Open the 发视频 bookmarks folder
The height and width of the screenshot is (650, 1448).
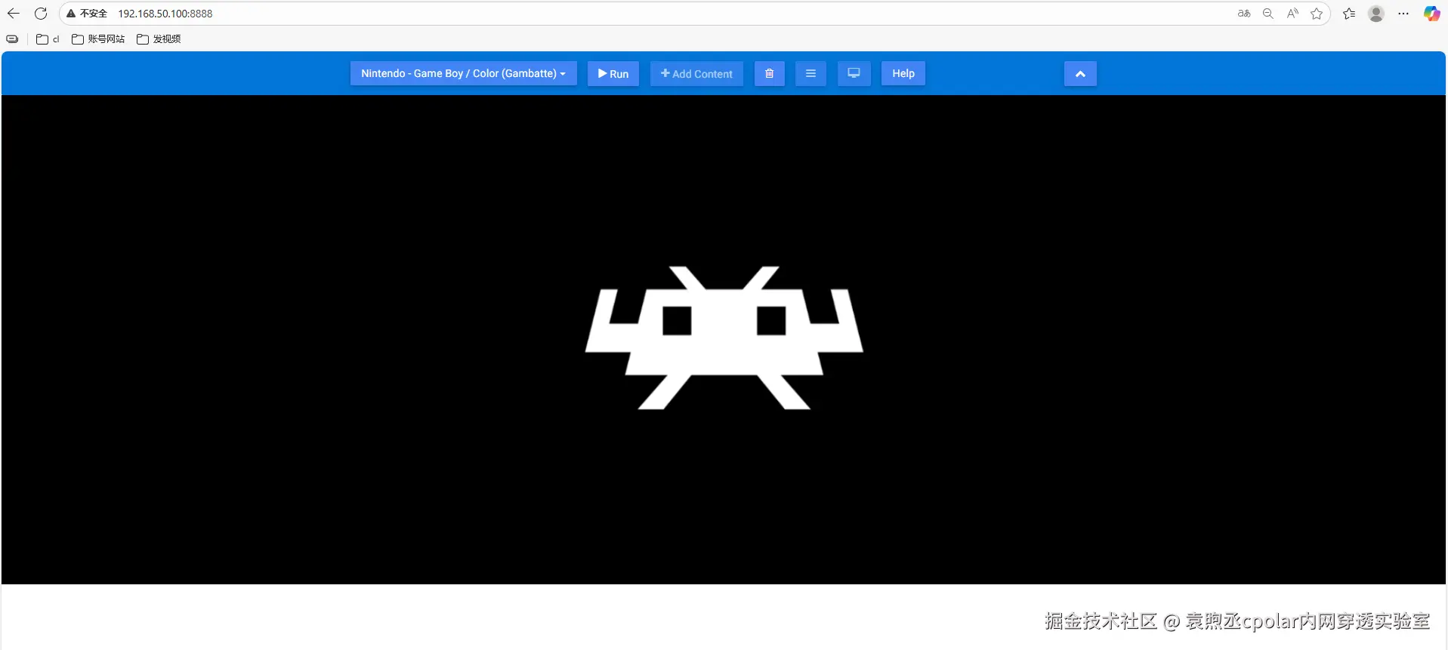(x=159, y=39)
